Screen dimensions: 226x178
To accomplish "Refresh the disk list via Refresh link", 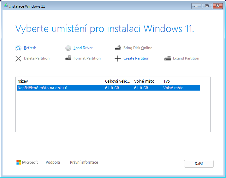I will [x=30, y=48].
